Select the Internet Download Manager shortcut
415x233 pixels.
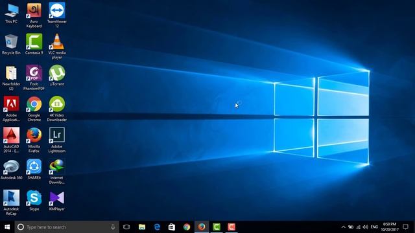coord(57,172)
